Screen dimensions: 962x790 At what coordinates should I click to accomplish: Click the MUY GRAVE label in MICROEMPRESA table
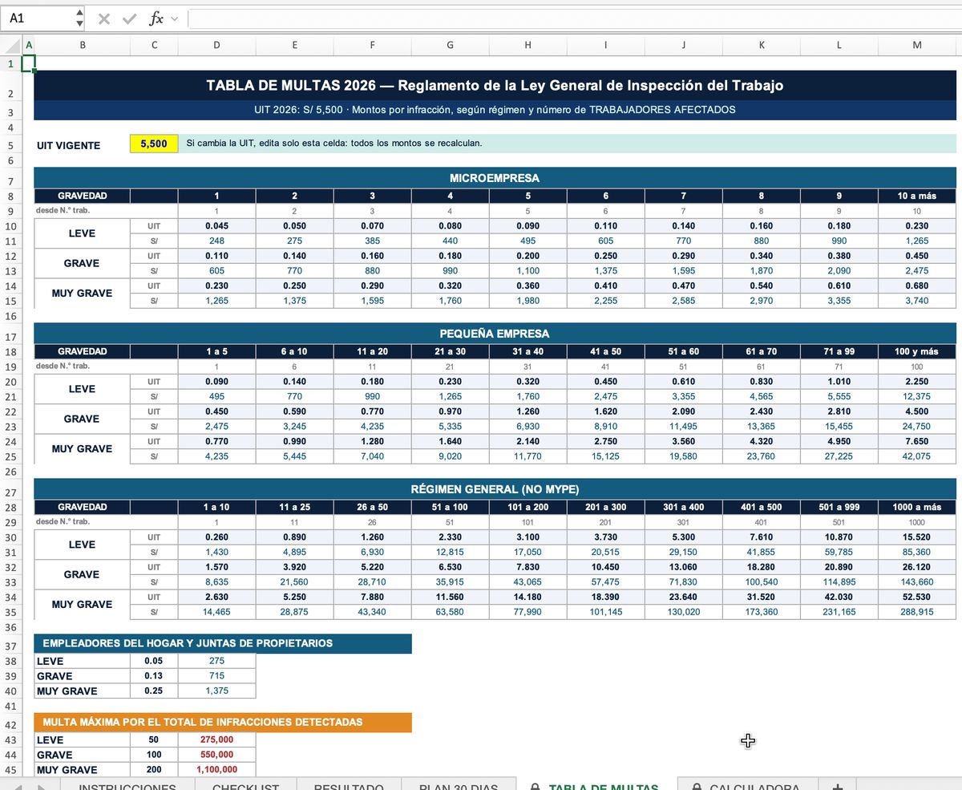[x=82, y=294]
